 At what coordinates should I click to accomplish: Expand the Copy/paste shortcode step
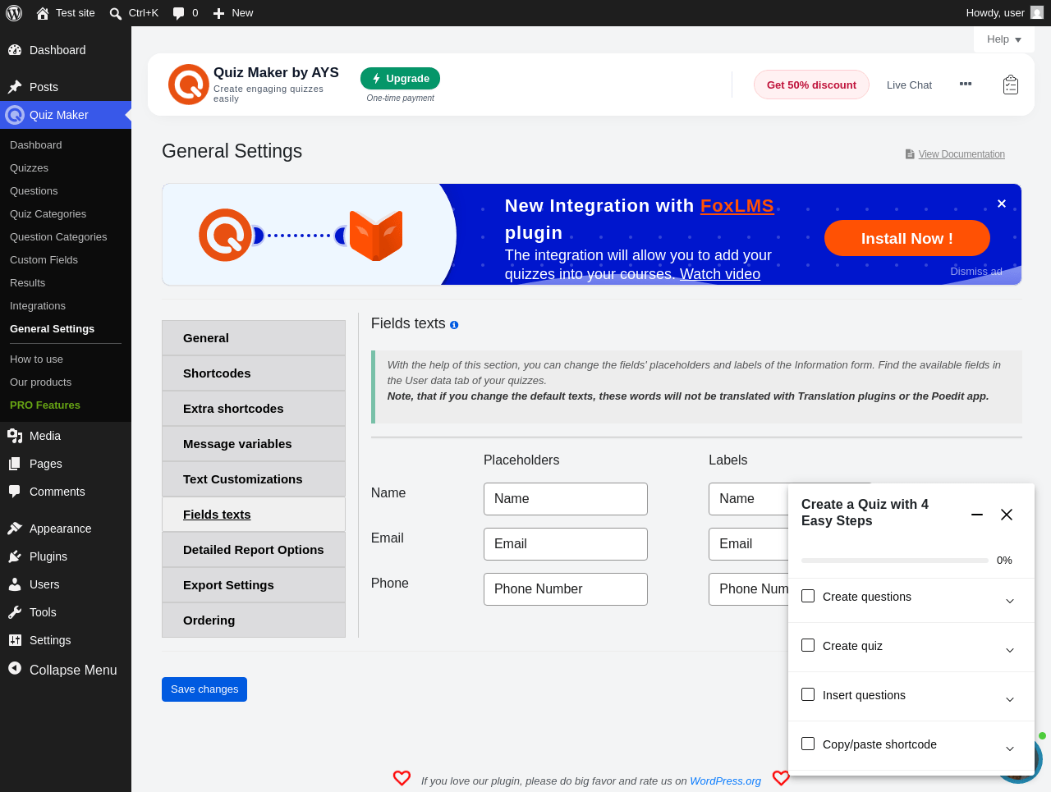point(1010,749)
